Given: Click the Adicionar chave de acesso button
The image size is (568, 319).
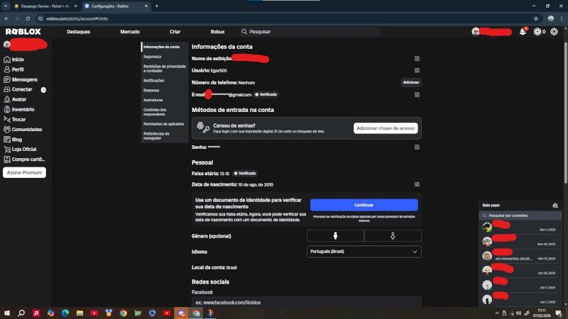Looking at the screenshot, I should click(x=386, y=128).
